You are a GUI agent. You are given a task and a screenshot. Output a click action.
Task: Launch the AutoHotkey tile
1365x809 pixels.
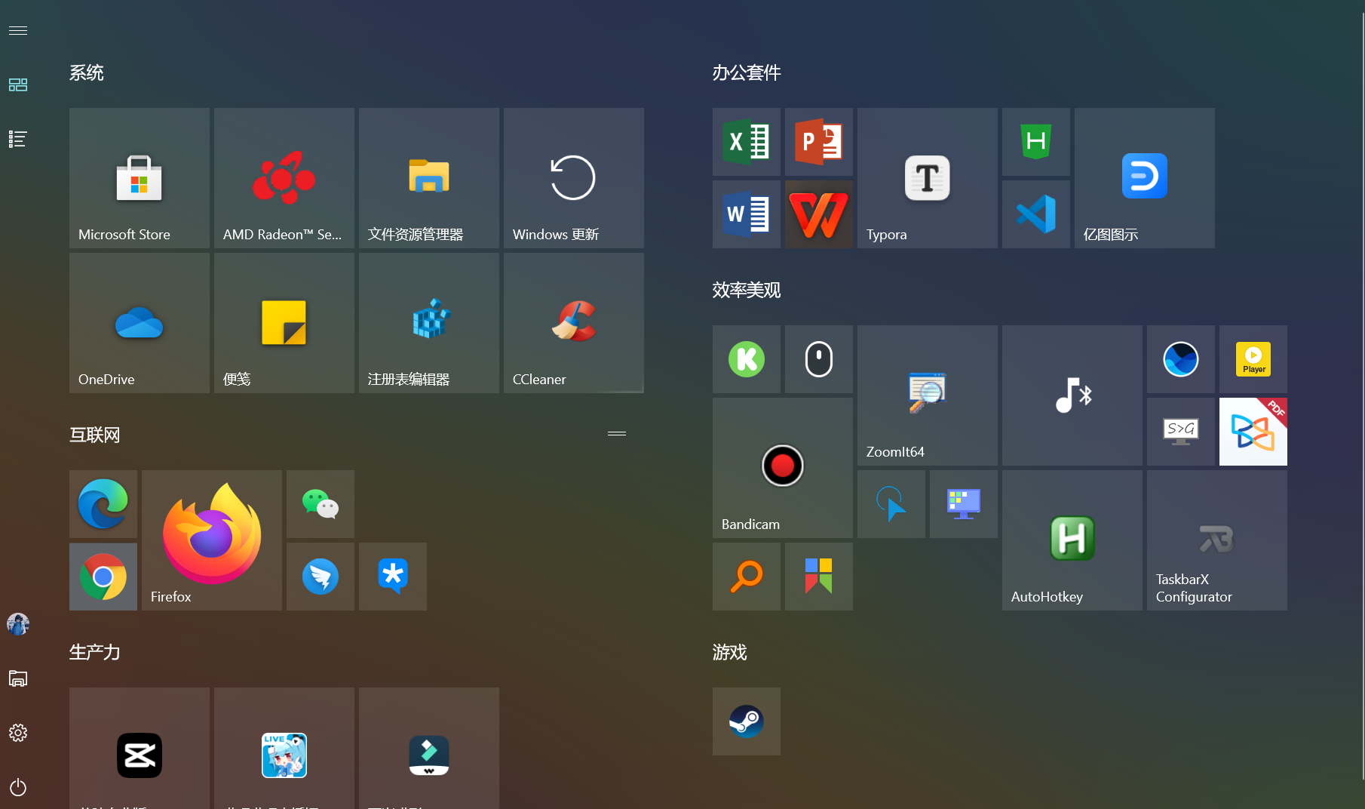1072,540
